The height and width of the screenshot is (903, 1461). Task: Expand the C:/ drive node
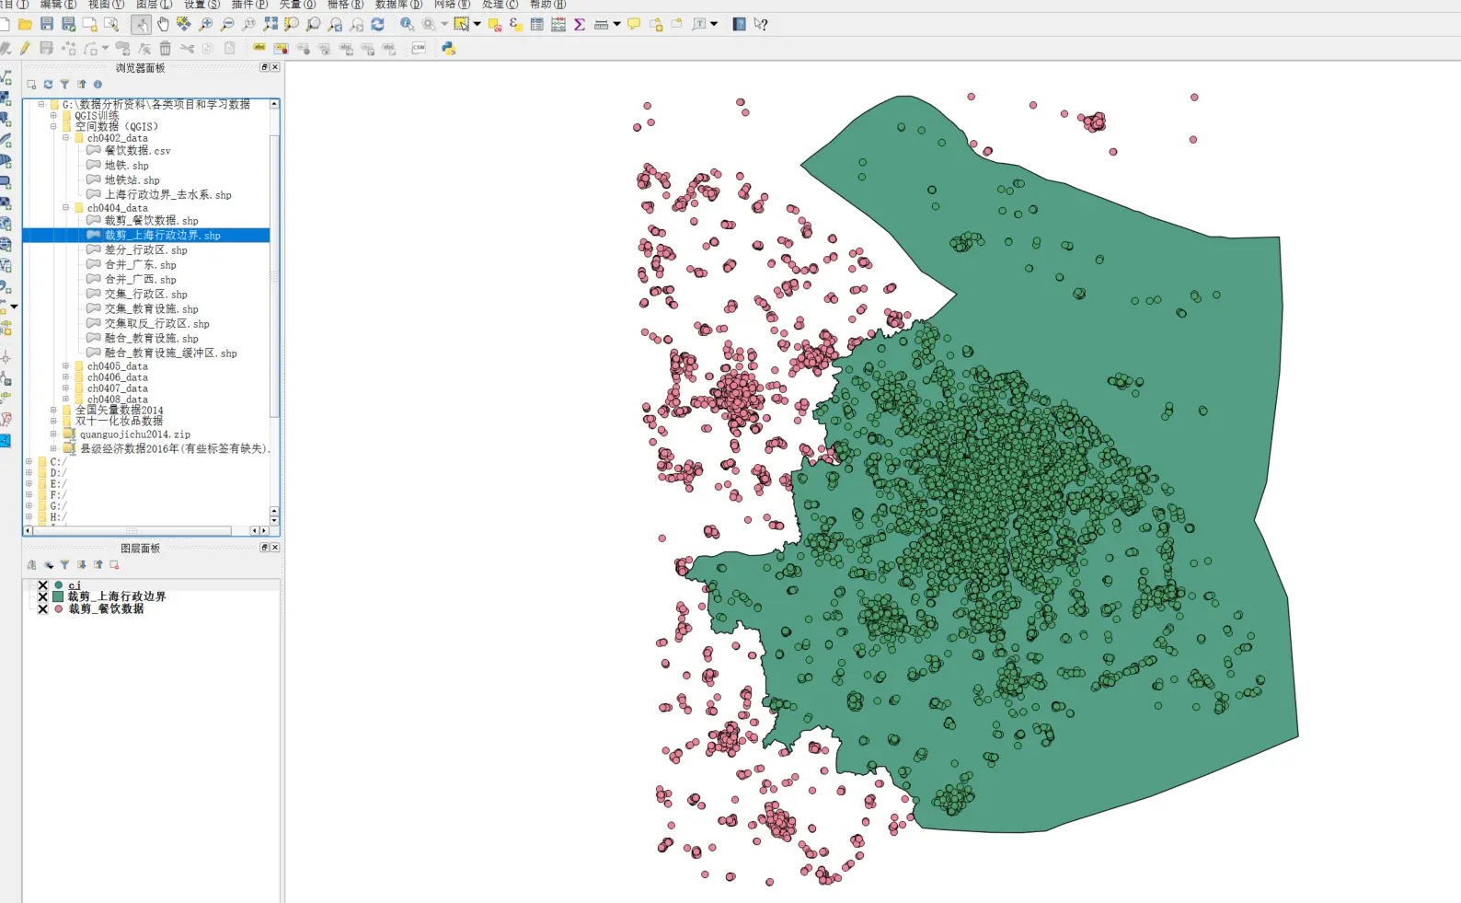tap(29, 462)
